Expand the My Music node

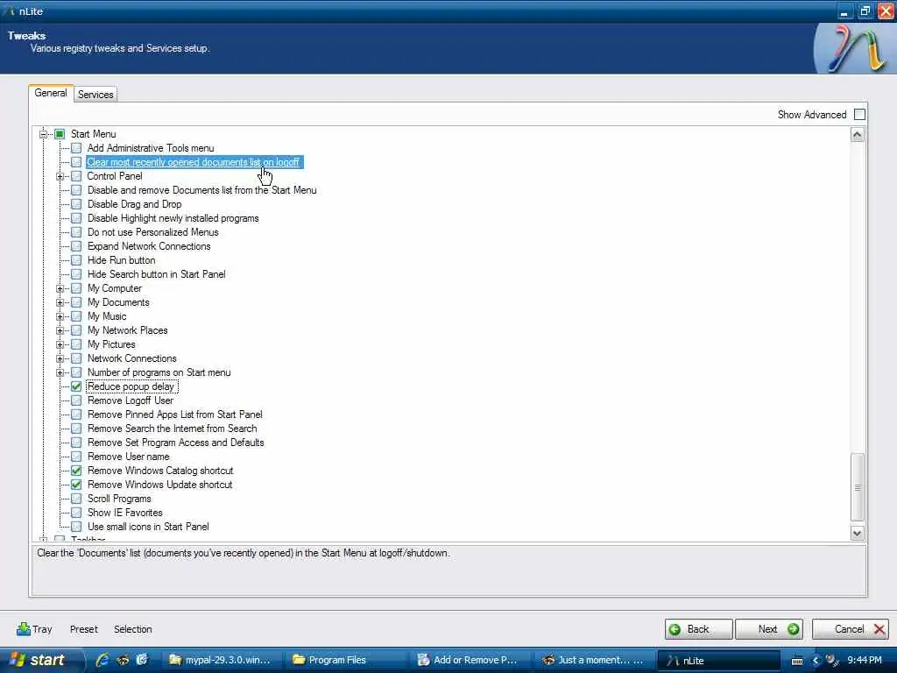pyautogui.click(x=60, y=316)
